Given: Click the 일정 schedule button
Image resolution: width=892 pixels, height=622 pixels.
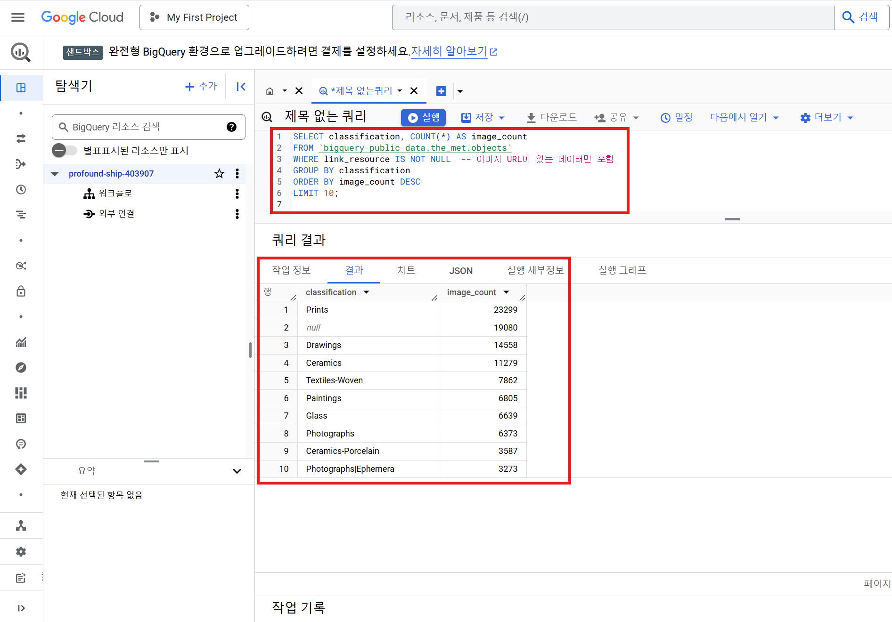Looking at the screenshot, I should pos(677,117).
